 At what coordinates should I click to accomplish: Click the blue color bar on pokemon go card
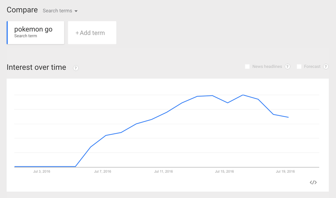[7, 33]
